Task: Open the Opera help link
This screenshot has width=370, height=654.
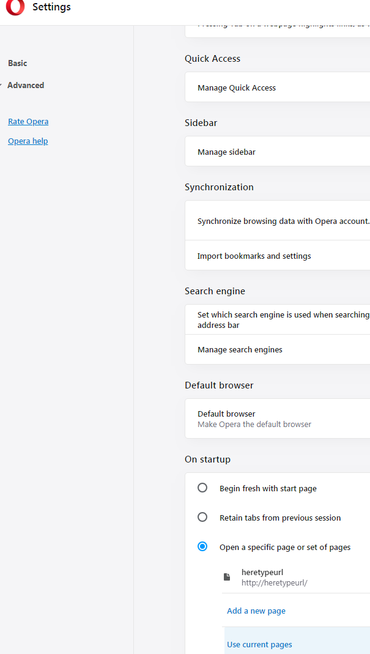Action: 28,141
